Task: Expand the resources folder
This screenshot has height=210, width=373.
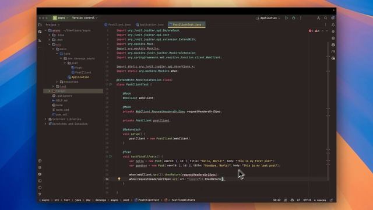Action: tap(57, 82)
